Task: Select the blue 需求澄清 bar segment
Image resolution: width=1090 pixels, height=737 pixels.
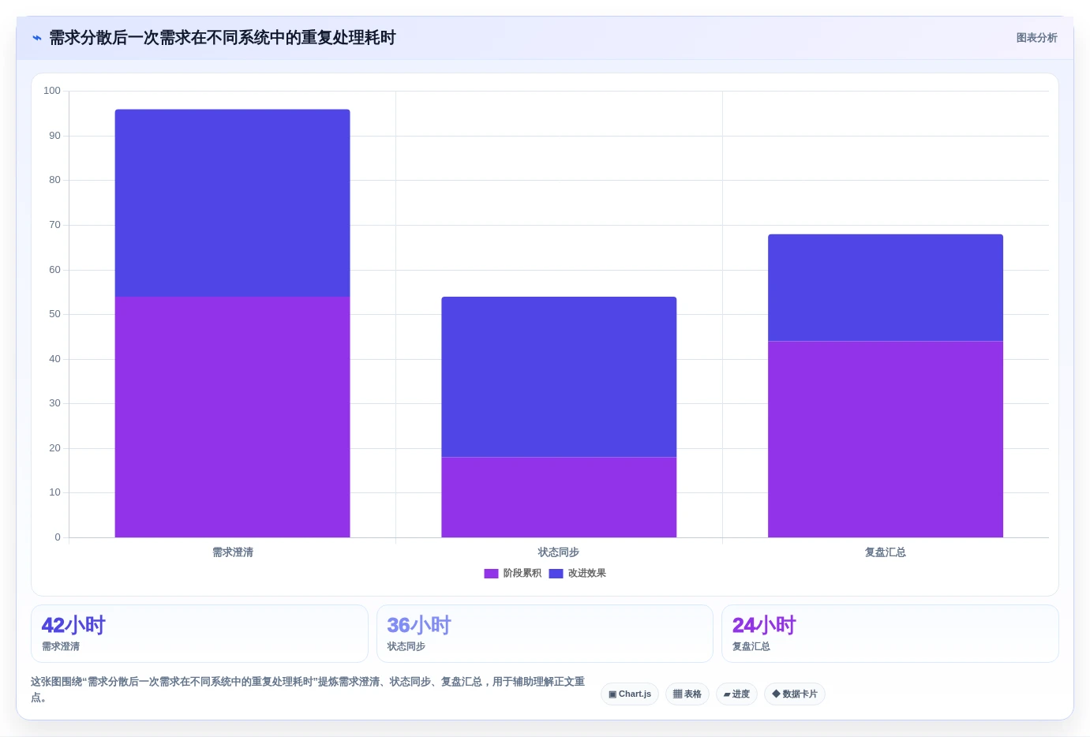Action: [x=232, y=203]
